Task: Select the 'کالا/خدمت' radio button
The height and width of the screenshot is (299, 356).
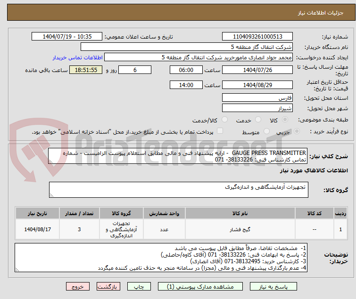Action: (224, 120)
